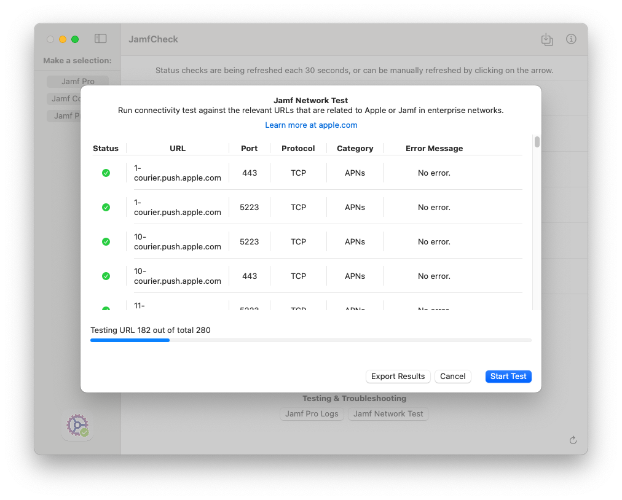Viewport: 622px width, 500px height.
Task: Sort by the Port column header
Action: click(x=249, y=148)
